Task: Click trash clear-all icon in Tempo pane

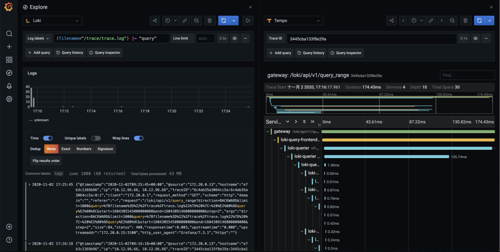Action: pyautogui.click(x=465, y=20)
